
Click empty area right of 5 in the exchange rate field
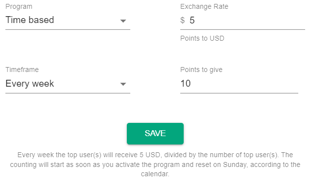coord(250,20)
